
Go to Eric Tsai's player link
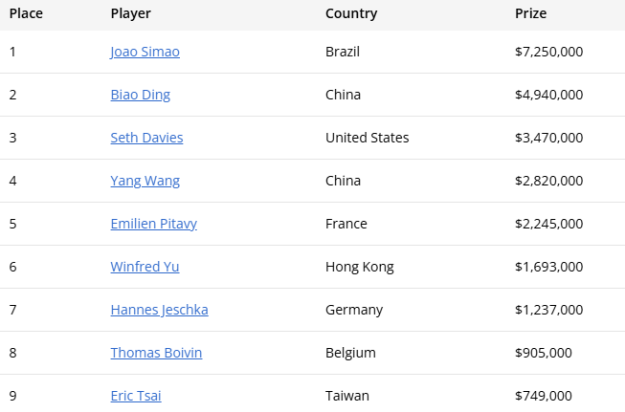click(136, 396)
